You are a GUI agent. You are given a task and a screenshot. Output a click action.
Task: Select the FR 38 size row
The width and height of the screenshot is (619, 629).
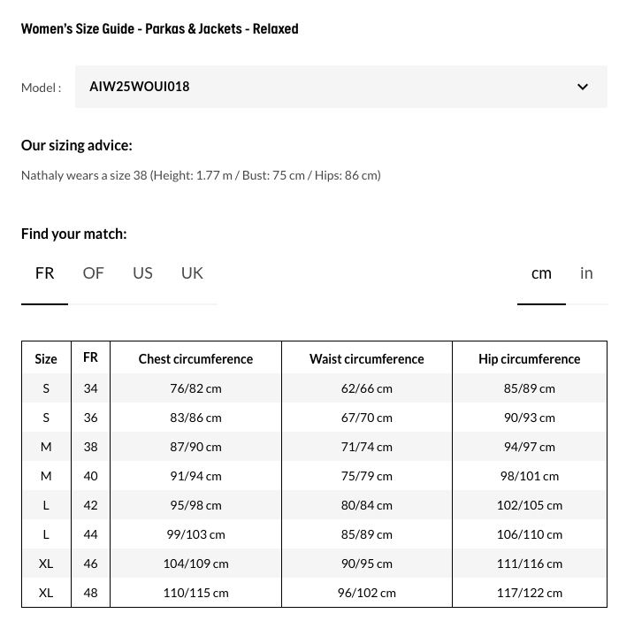tap(90, 446)
